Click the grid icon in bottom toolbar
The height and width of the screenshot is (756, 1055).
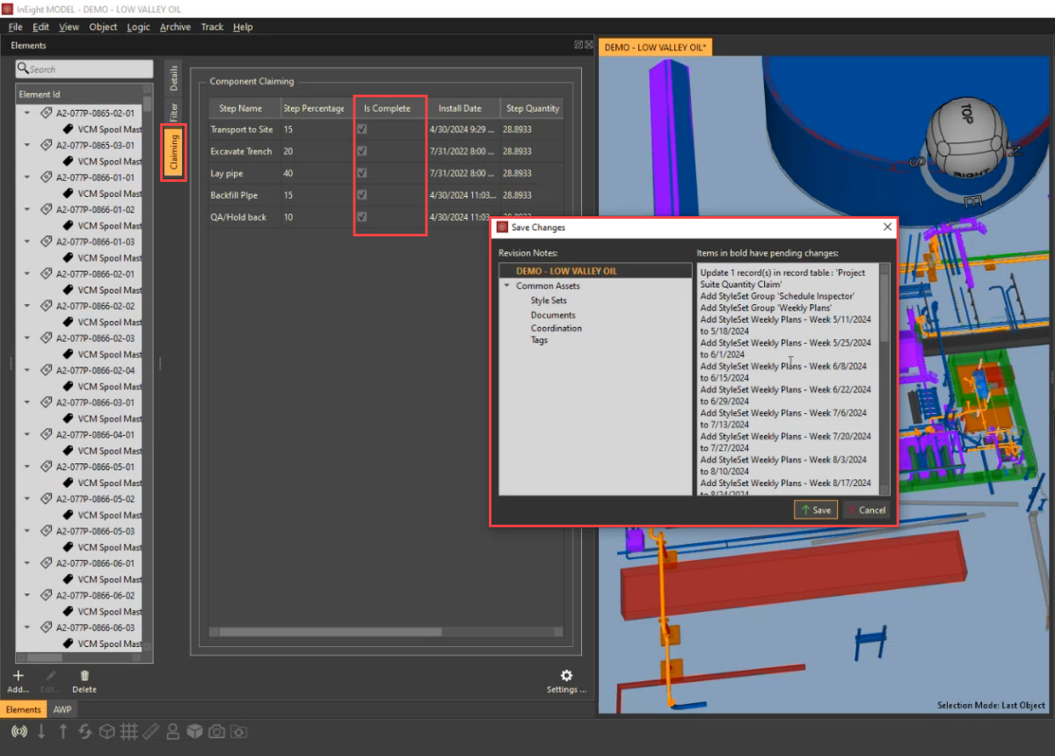coord(129,731)
